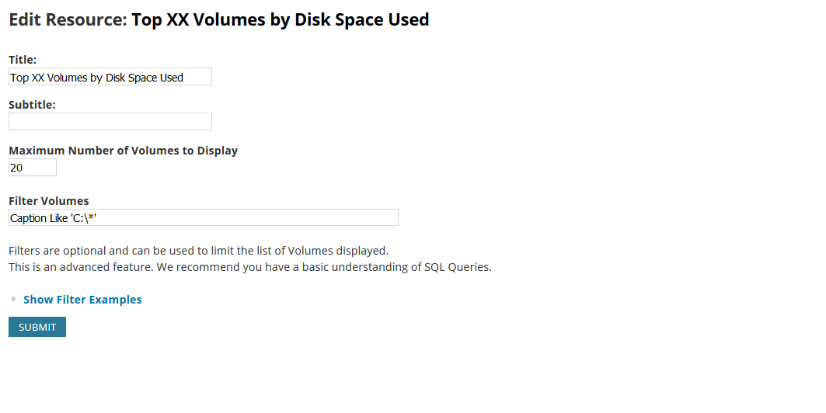Click the '20' value in number field
Screen dimensions: 826x413
(16, 168)
